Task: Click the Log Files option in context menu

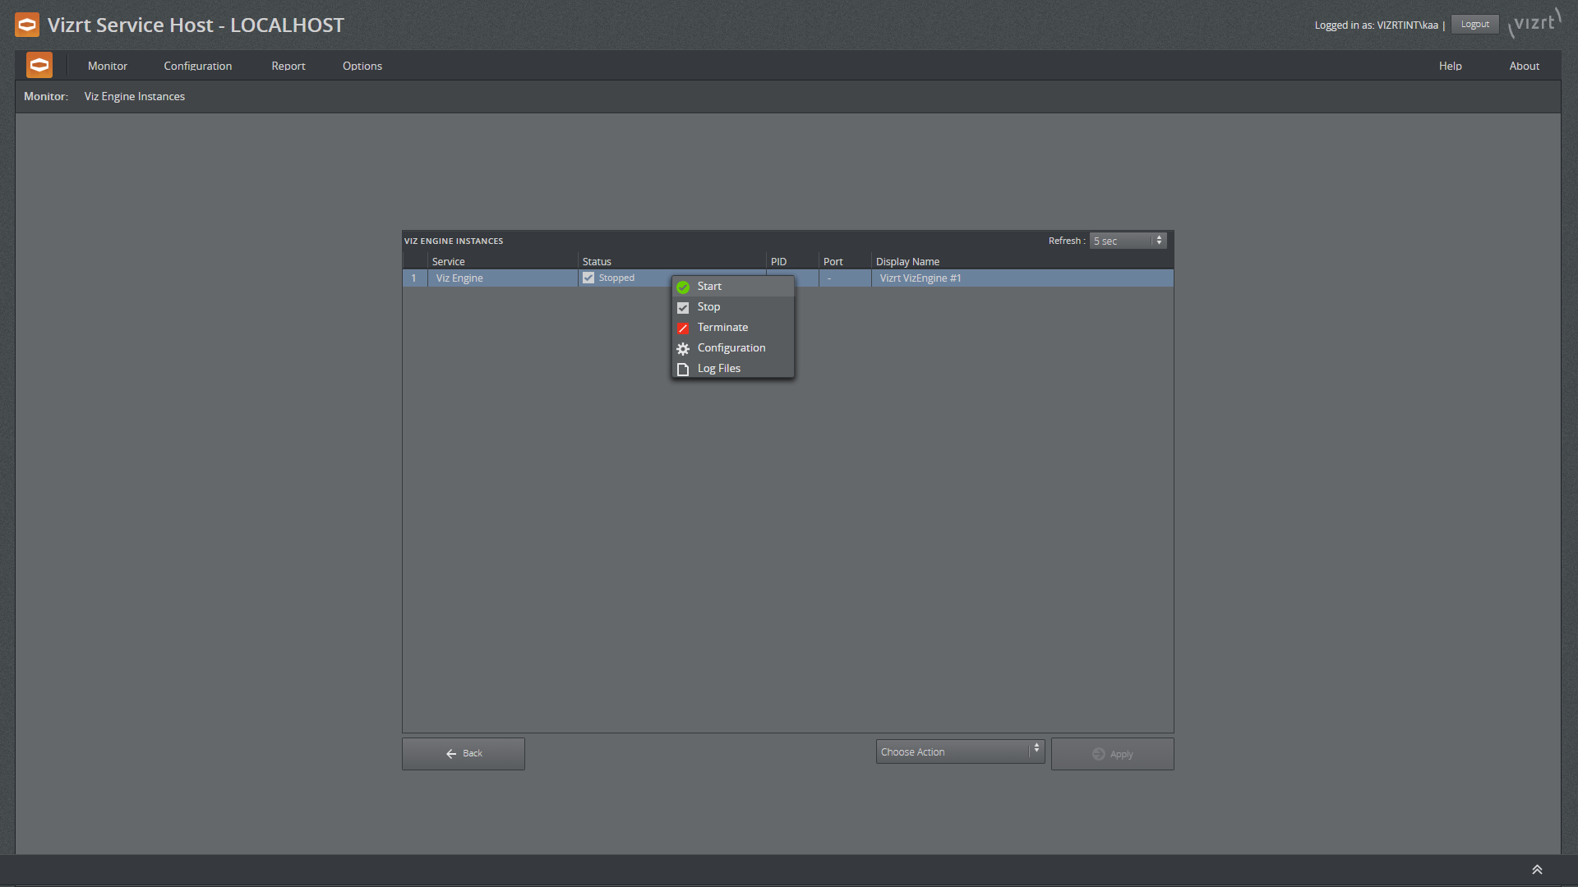Action: 718,368
